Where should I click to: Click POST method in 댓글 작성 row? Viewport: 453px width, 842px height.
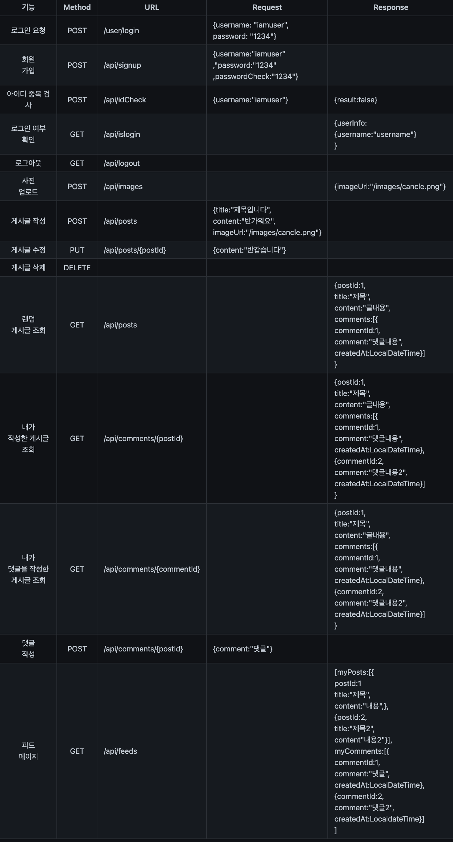[x=77, y=649]
